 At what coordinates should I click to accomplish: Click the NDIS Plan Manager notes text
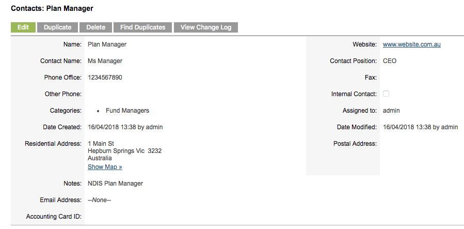(115, 184)
